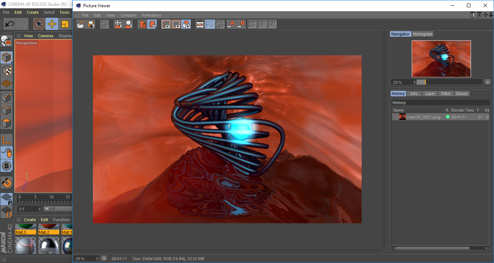This screenshot has height=263, width=494.
Task: Click the round arrow button in status bar
Action: 104,258
